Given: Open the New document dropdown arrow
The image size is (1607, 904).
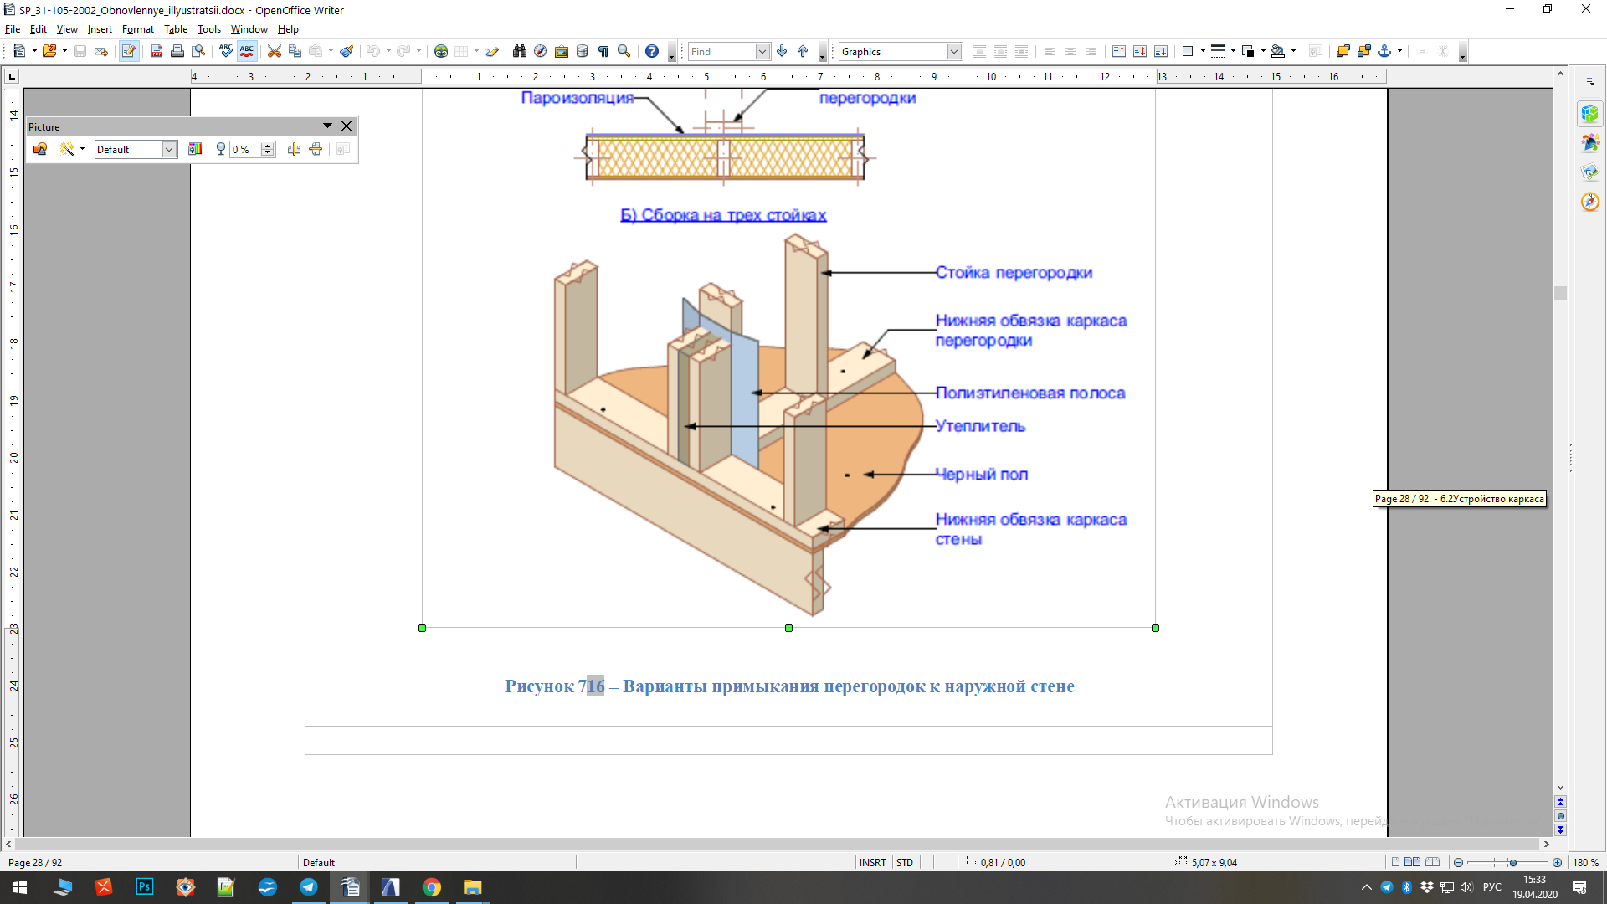Looking at the screenshot, I should coord(34,51).
